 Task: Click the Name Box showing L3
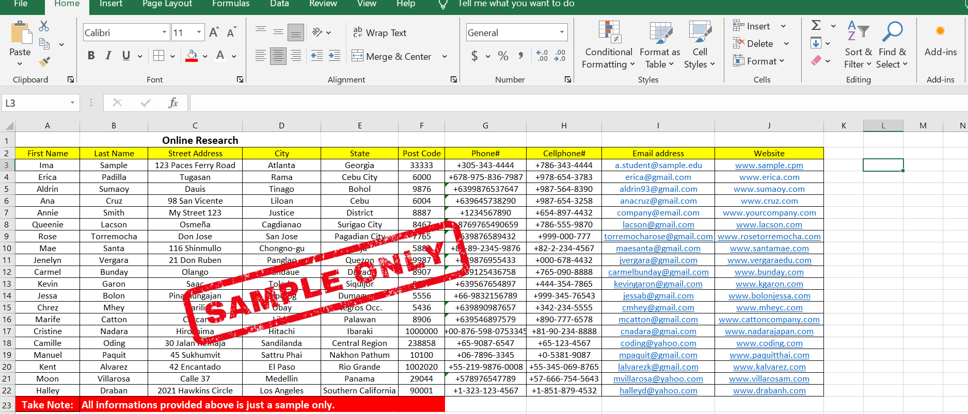point(35,103)
